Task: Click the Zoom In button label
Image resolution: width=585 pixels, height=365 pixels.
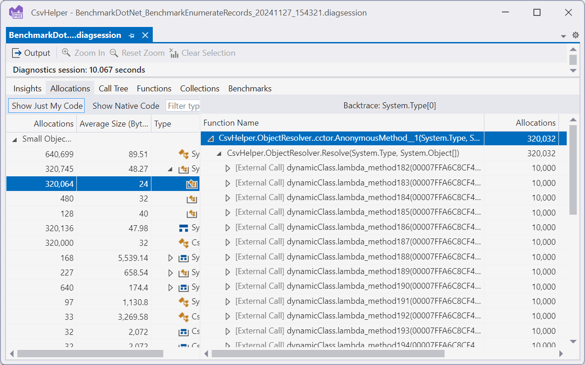Action: tap(90, 53)
